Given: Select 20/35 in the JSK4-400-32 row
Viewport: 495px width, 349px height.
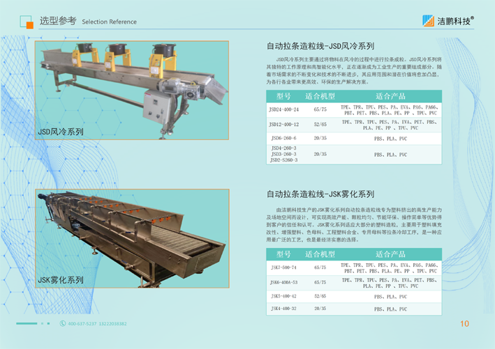Looking at the screenshot, I should pyautogui.click(x=320, y=309).
